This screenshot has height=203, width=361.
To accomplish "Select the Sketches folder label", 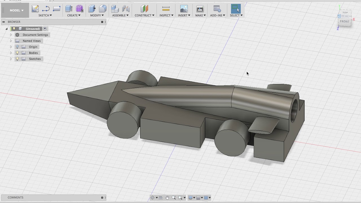I will 35,59.
